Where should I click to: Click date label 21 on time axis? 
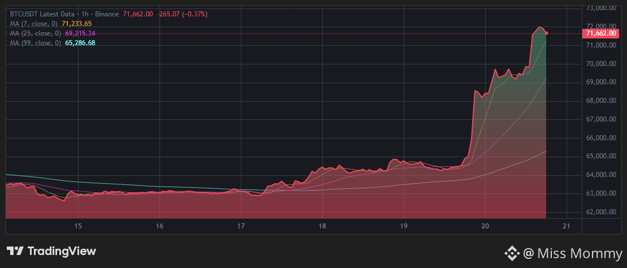(567, 226)
